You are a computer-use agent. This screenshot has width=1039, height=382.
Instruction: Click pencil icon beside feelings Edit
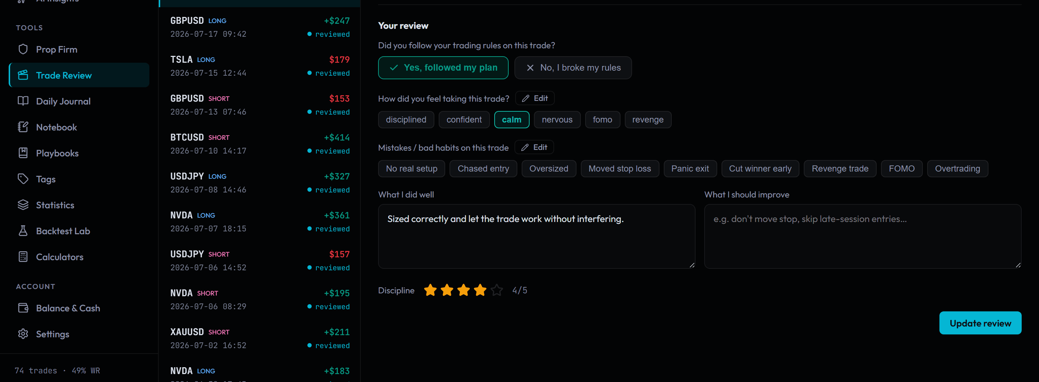pyautogui.click(x=525, y=98)
